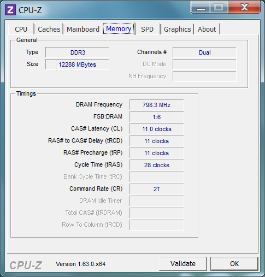
Task: Select the DDR3 memory type value
Action: (x=77, y=52)
